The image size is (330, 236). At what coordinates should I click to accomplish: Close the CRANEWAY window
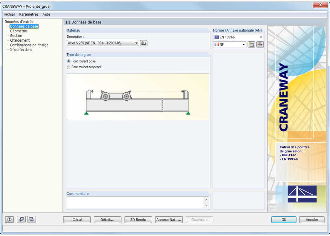[320, 5]
